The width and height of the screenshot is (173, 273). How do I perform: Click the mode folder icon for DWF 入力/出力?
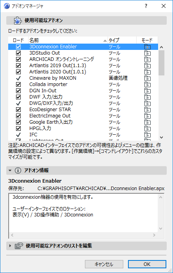(x=148, y=97)
